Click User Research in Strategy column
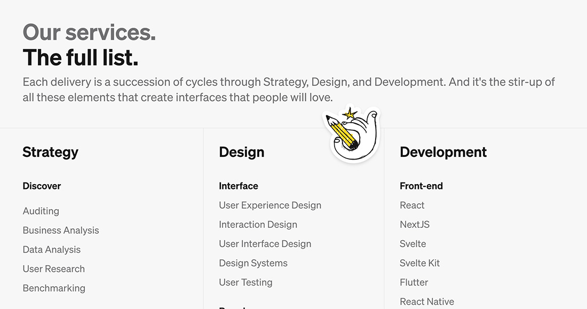The height and width of the screenshot is (309, 587). pos(53,269)
